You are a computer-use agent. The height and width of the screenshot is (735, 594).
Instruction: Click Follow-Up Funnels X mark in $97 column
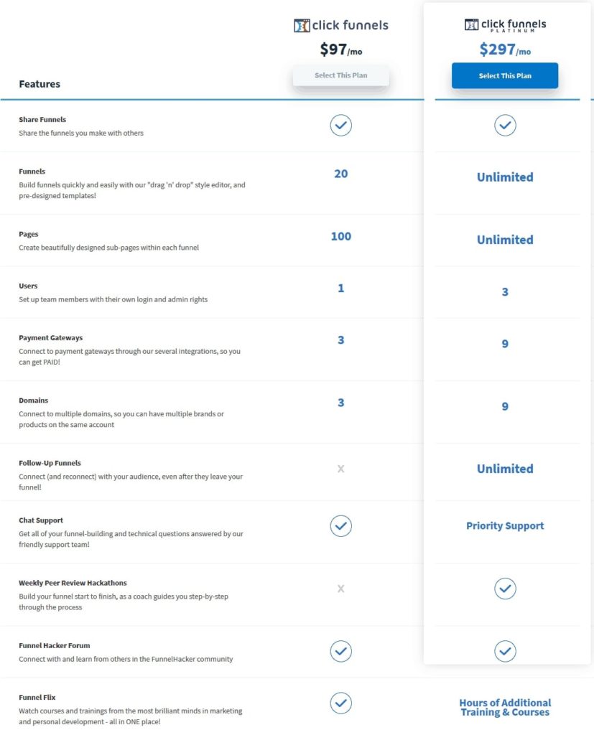341,469
